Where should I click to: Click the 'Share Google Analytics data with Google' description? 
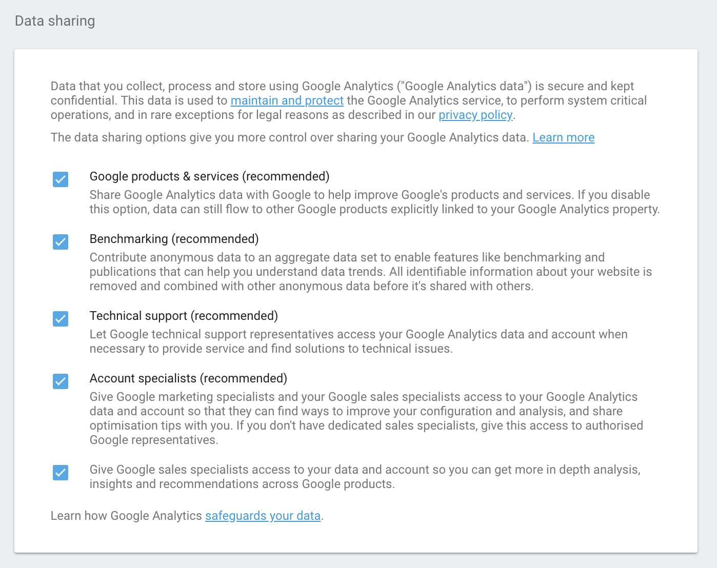[374, 202]
